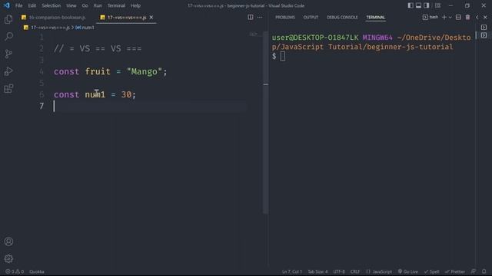Click the Quokka status bar item

coord(37,271)
